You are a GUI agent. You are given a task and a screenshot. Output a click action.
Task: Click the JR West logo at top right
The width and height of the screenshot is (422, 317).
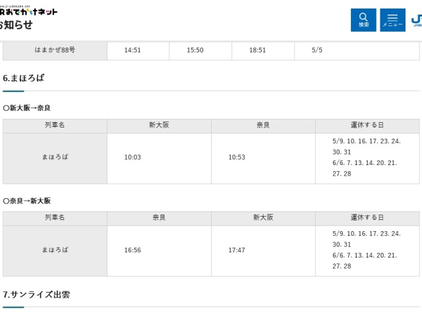click(416, 20)
